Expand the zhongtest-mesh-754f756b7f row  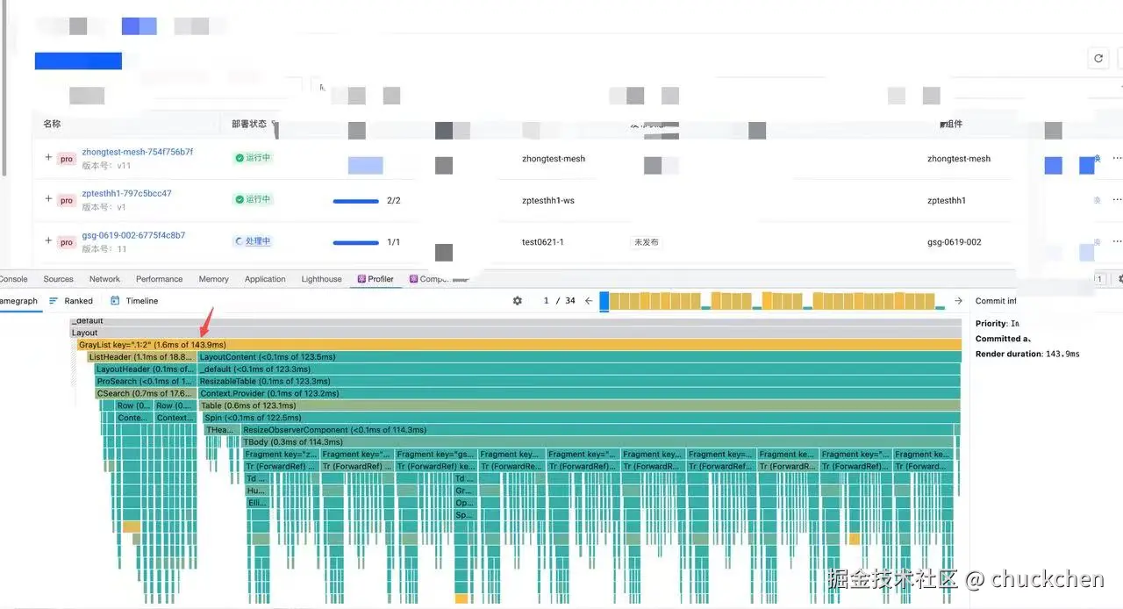coord(48,157)
